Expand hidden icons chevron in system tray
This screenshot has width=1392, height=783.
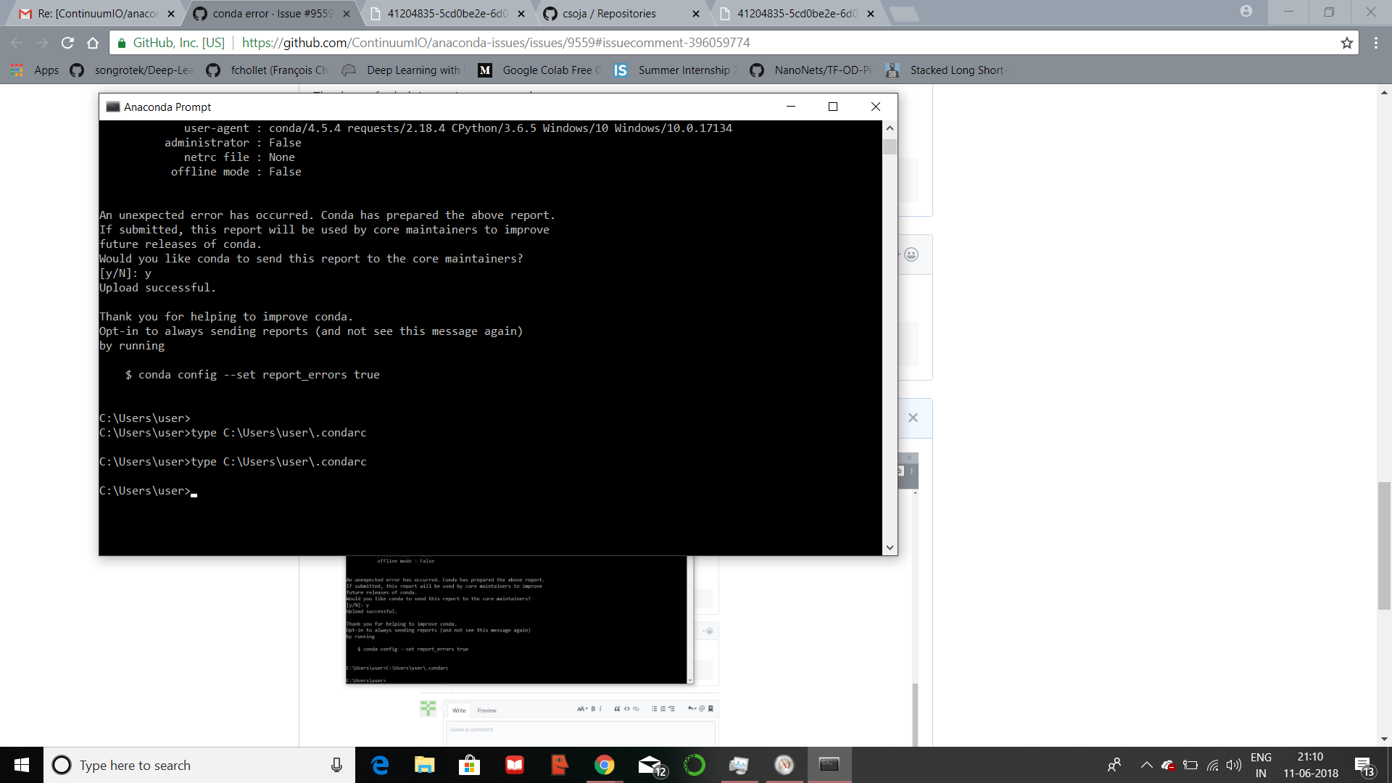coord(1147,765)
